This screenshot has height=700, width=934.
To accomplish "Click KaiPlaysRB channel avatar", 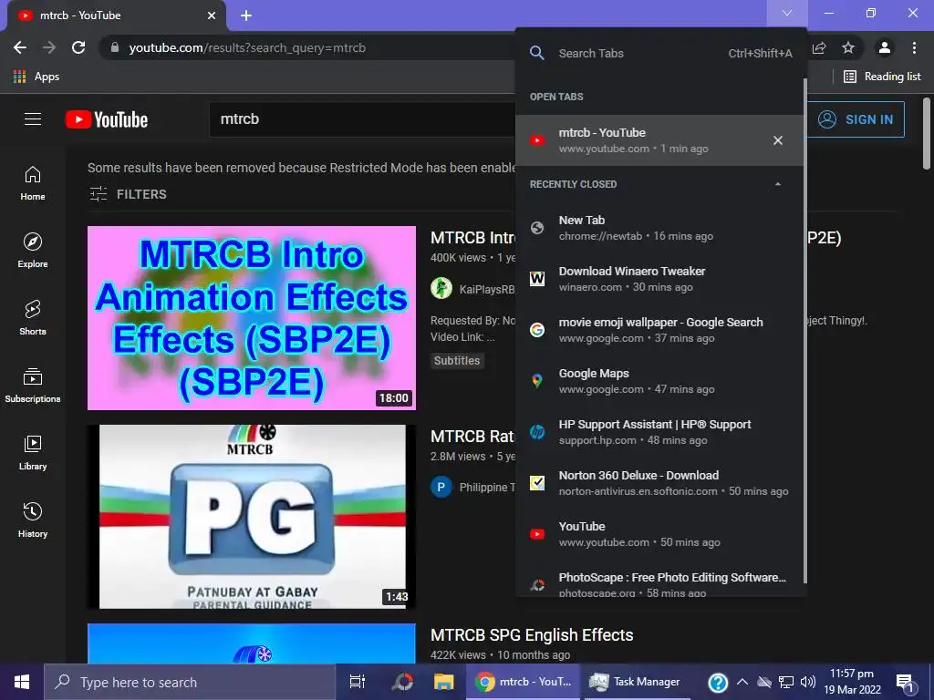I will pos(441,289).
